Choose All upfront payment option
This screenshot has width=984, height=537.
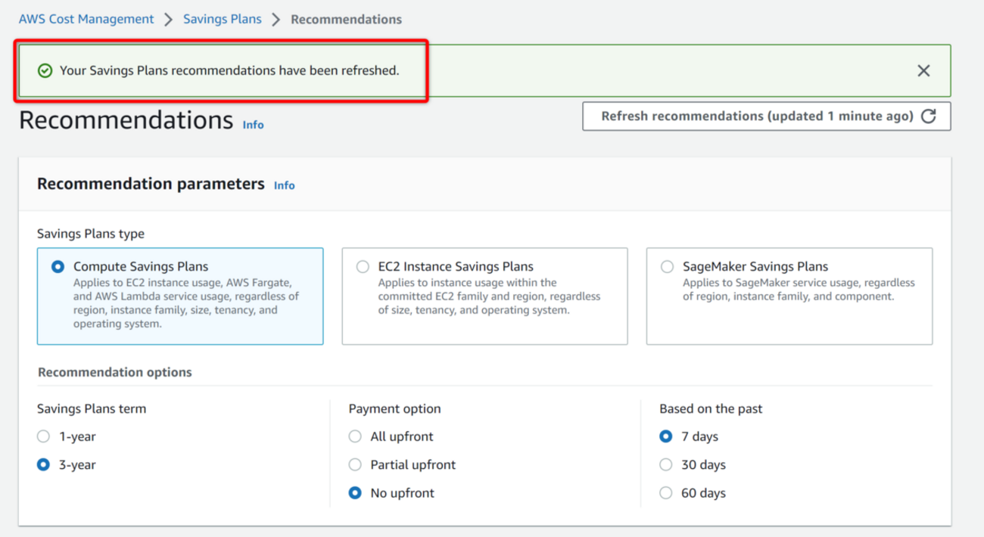tap(355, 436)
